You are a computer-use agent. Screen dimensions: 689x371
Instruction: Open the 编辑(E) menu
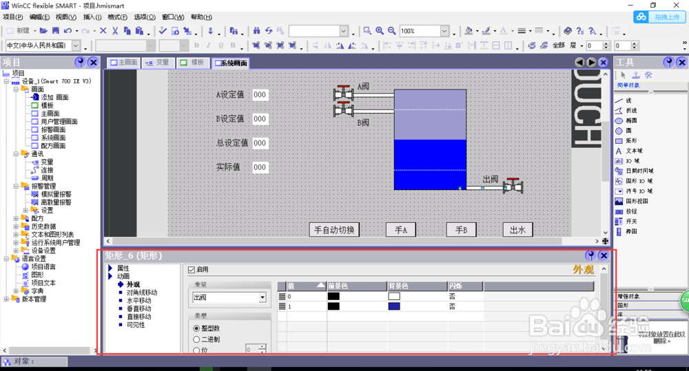39,17
